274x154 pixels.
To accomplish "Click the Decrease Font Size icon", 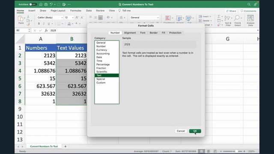I will (82, 18).
